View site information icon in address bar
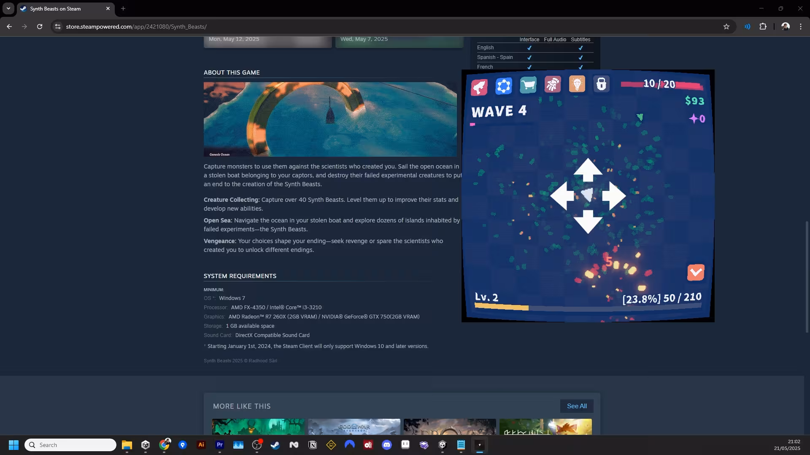The height and width of the screenshot is (455, 810). [58, 27]
